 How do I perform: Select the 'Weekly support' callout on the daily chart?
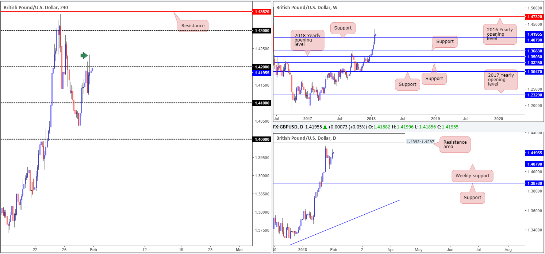[473, 176]
